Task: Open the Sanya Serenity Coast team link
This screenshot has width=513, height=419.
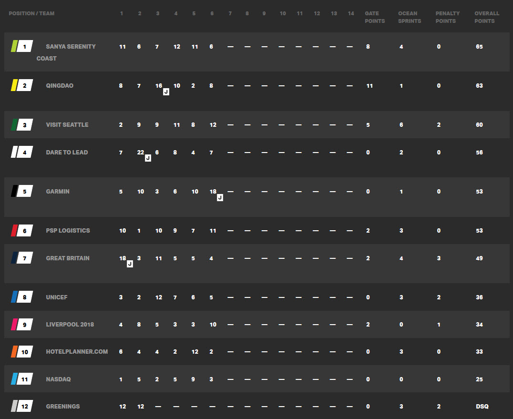Action: click(71, 47)
